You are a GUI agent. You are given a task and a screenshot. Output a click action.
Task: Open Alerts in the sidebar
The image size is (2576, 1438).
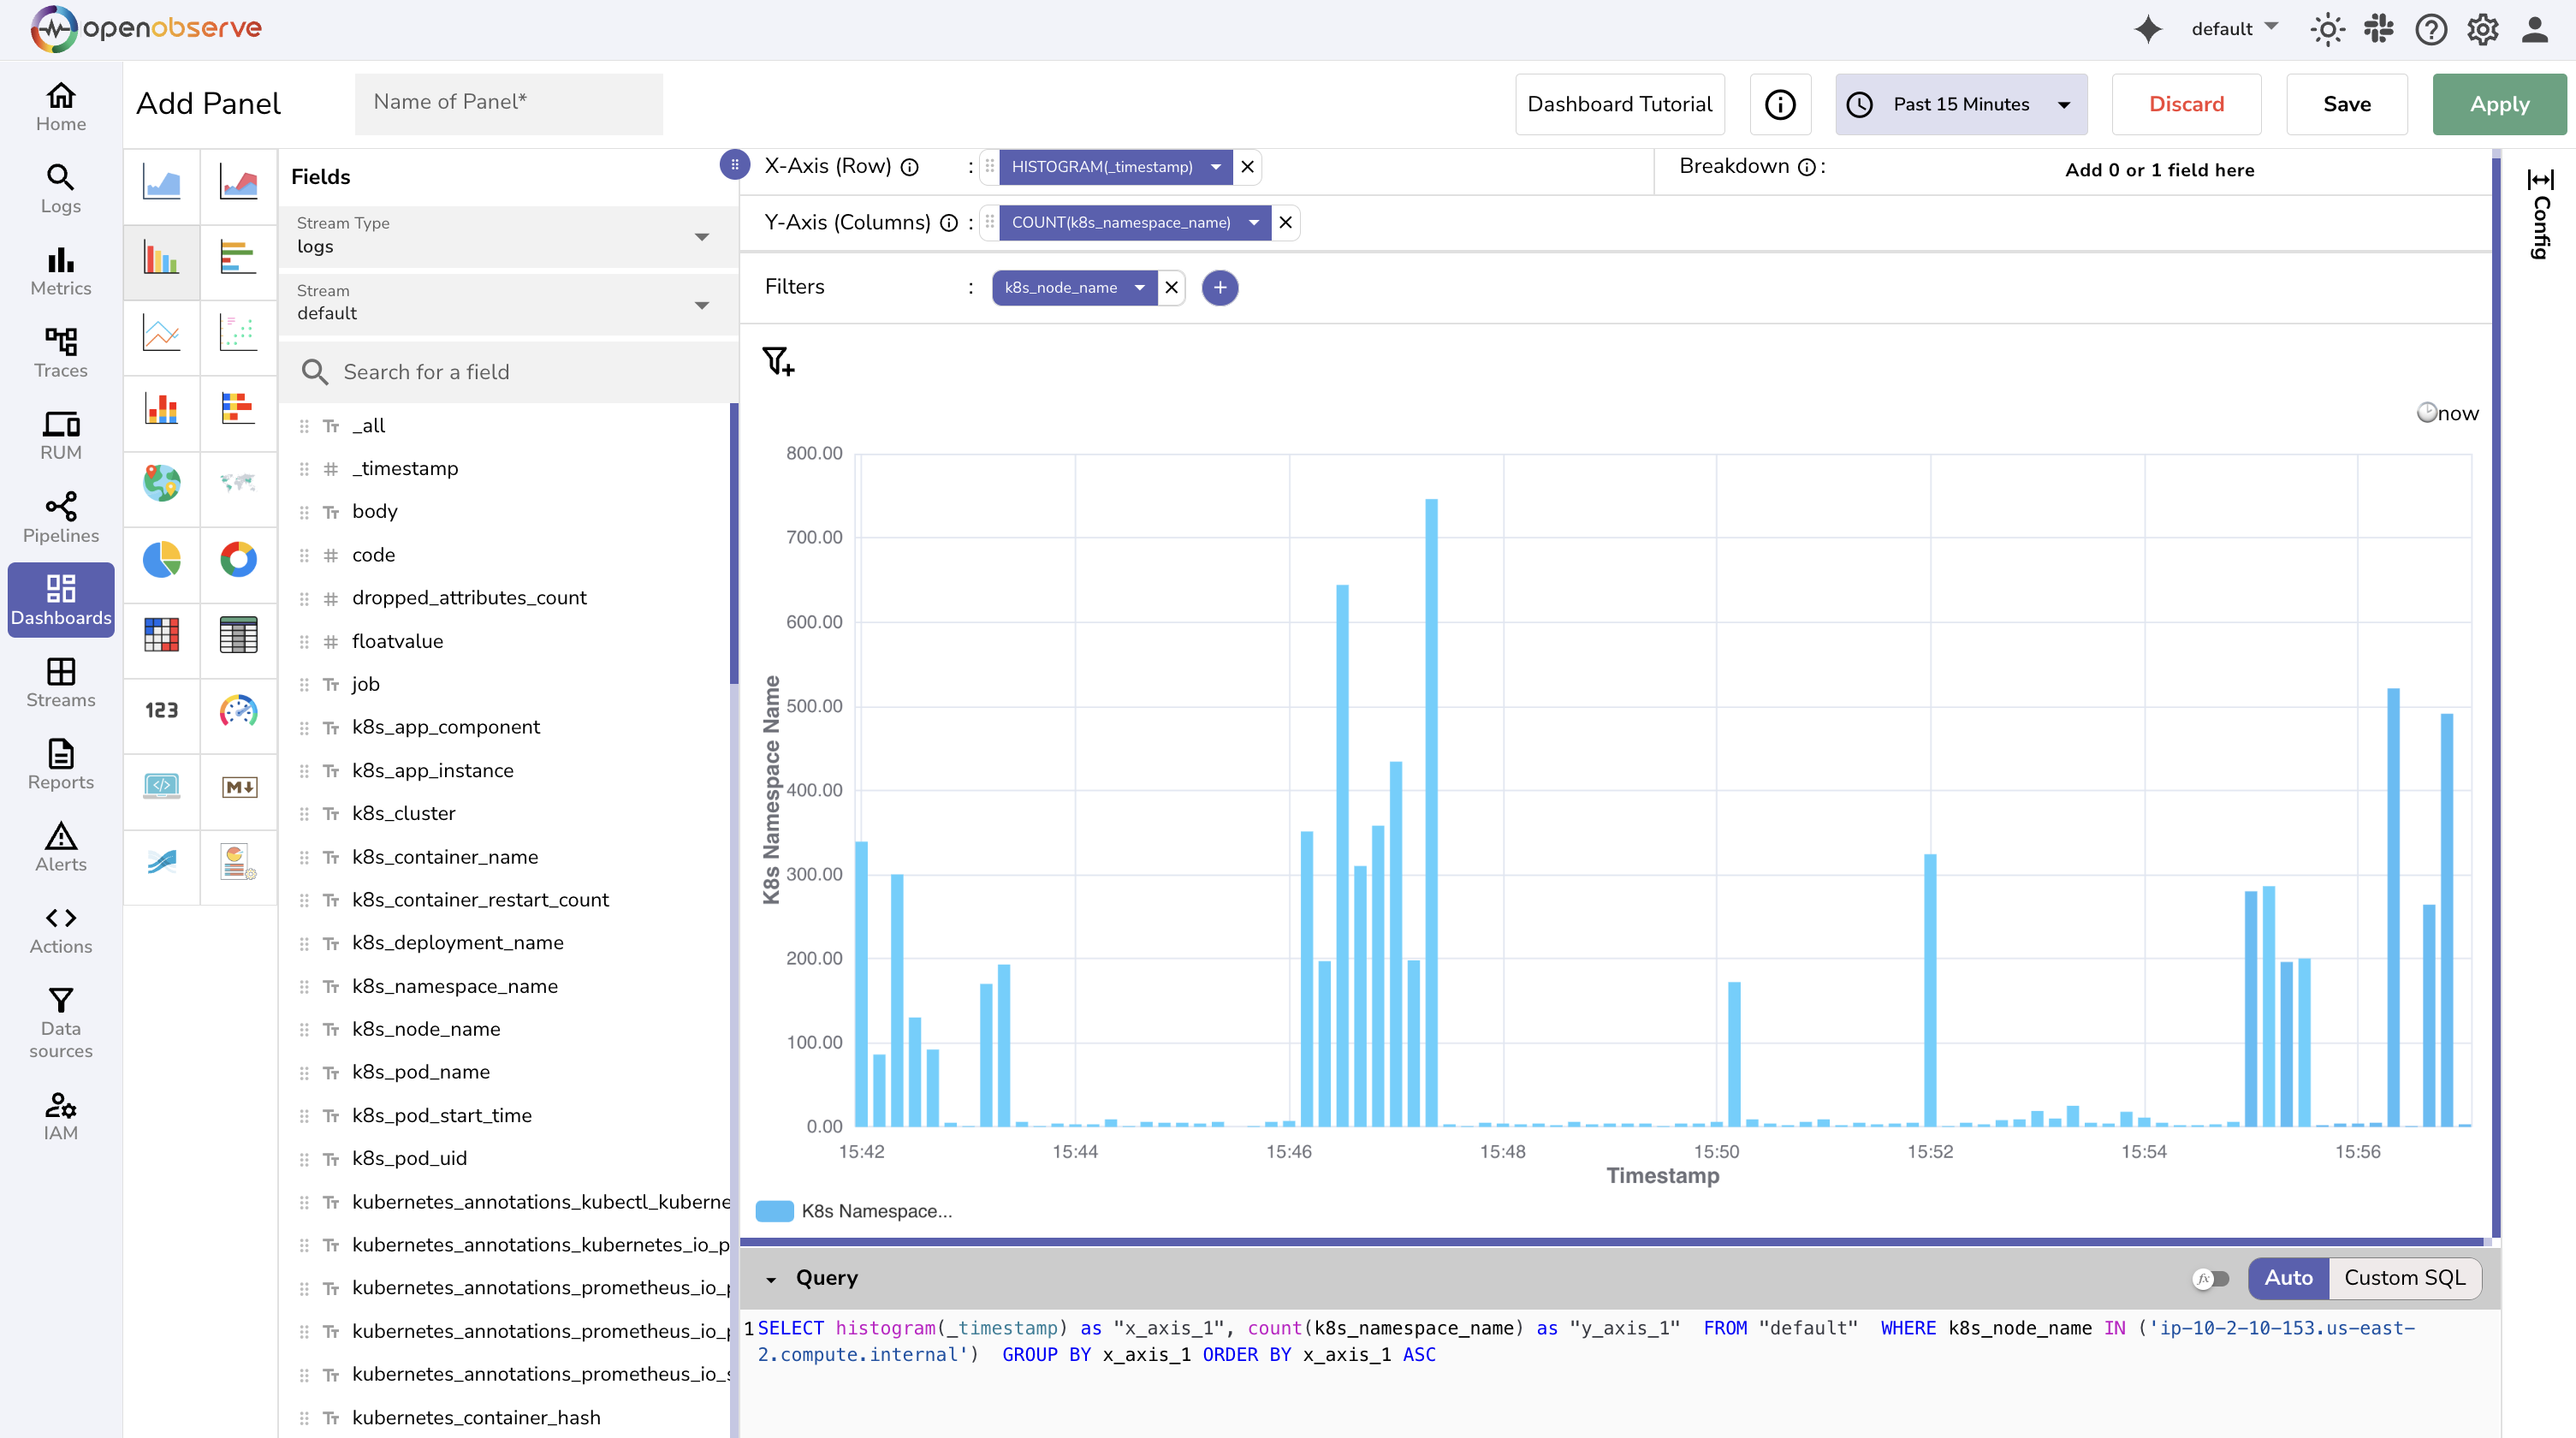[61, 847]
